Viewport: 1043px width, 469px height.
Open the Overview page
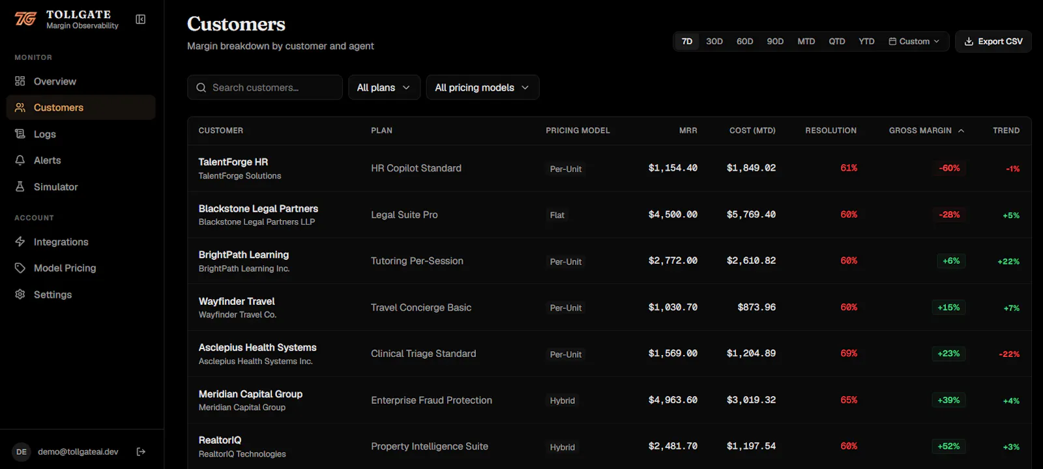coord(81,81)
